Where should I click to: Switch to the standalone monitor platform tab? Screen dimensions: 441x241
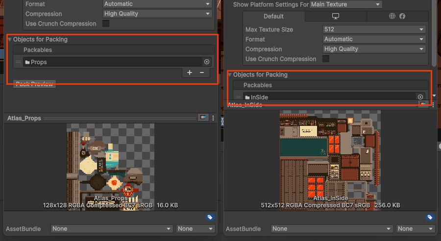(336, 16)
